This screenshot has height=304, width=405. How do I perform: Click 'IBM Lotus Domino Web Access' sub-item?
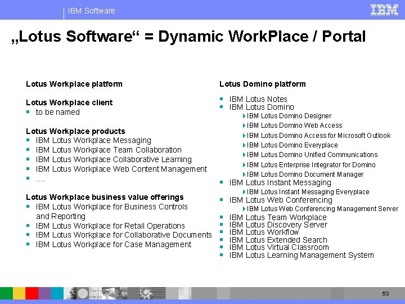pyautogui.click(x=294, y=126)
